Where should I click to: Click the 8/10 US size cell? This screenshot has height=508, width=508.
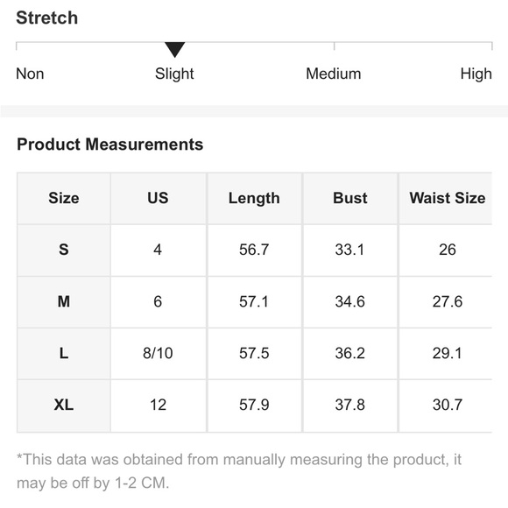(x=159, y=354)
